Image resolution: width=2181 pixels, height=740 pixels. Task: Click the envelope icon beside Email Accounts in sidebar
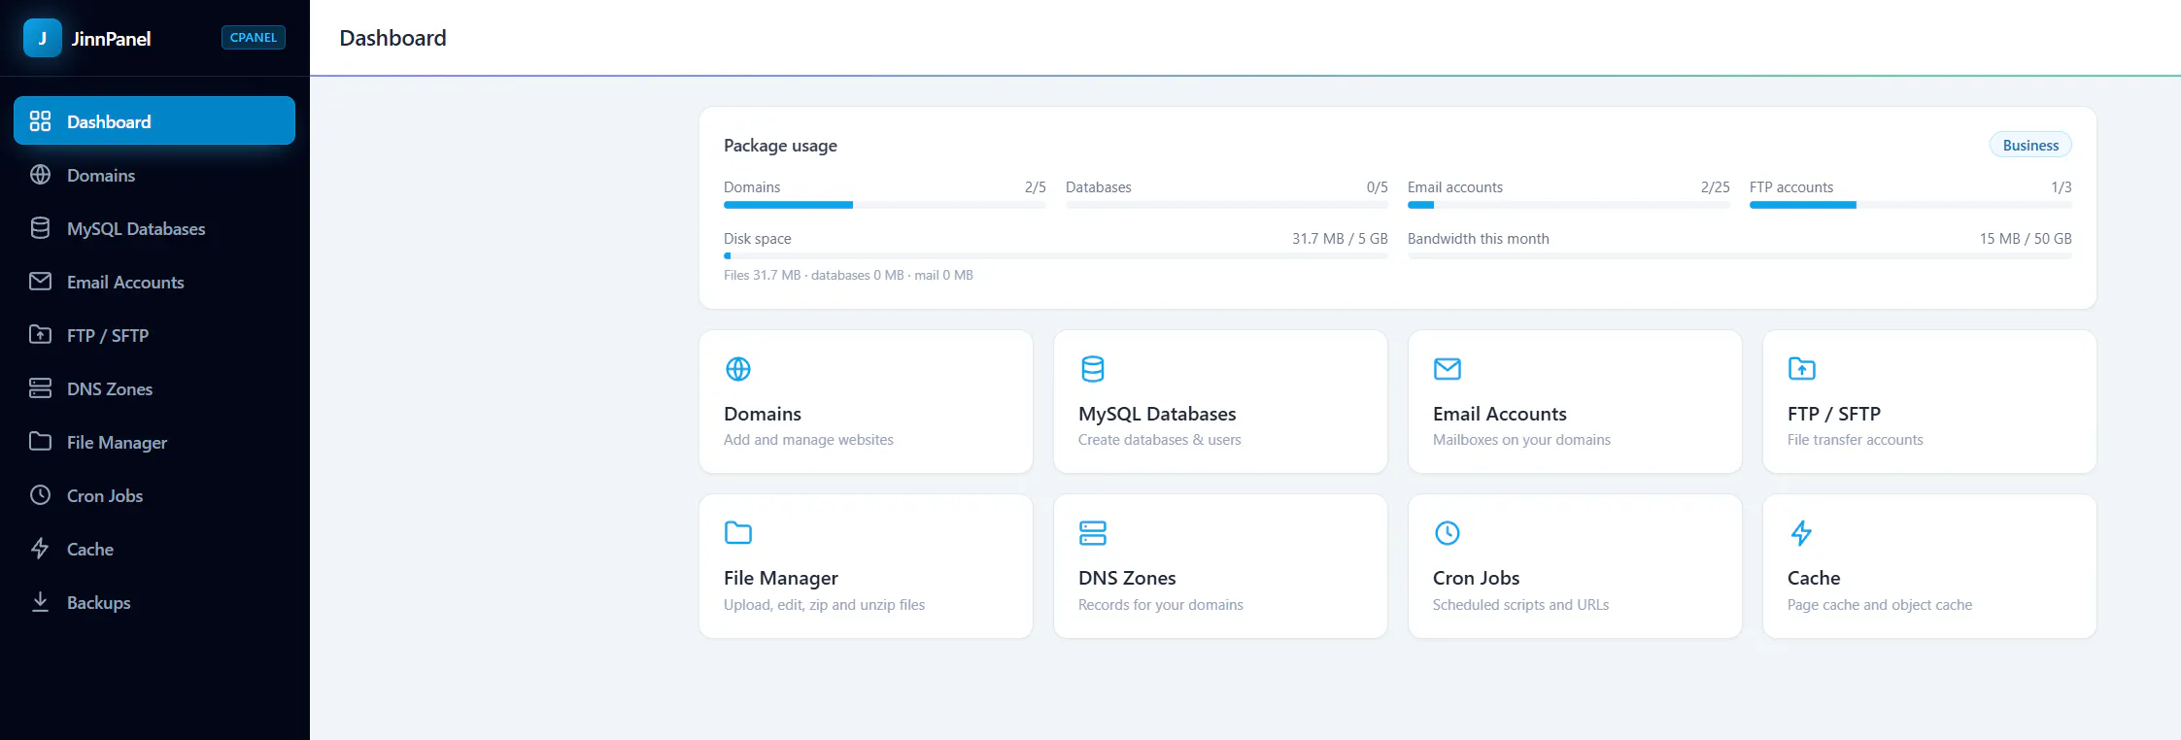[x=40, y=282]
